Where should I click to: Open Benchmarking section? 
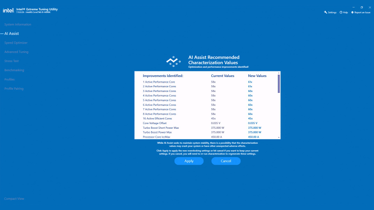coord(14,70)
